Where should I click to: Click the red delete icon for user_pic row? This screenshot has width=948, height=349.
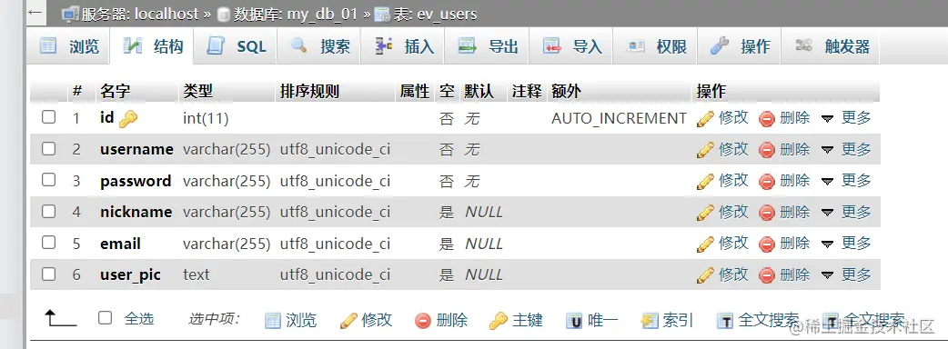tap(767, 276)
